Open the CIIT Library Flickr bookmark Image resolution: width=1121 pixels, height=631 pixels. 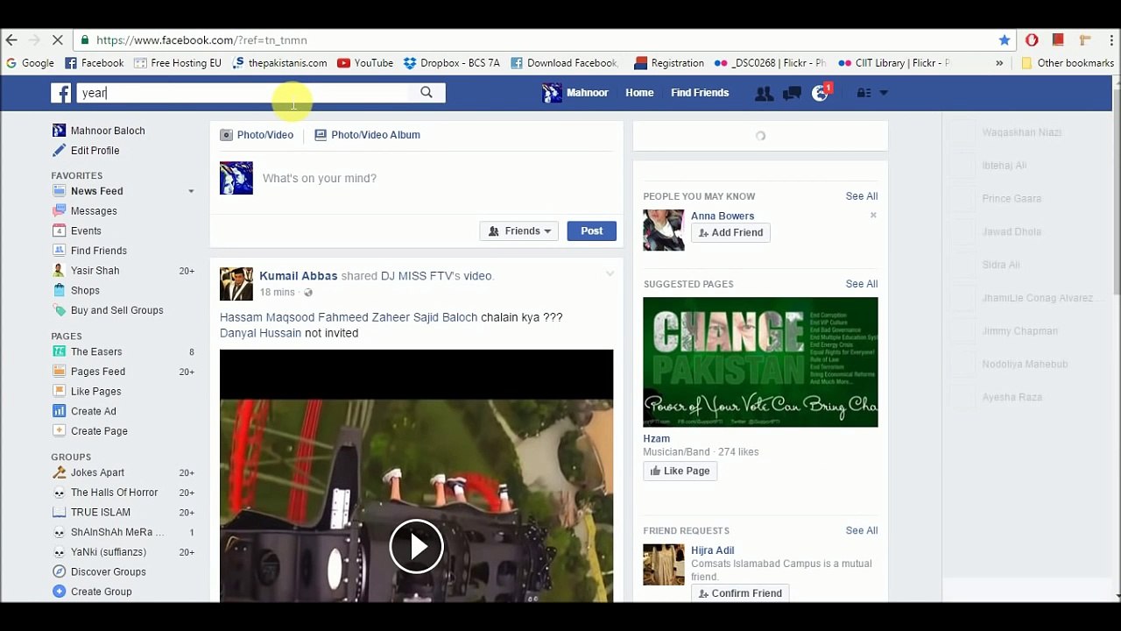893,63
